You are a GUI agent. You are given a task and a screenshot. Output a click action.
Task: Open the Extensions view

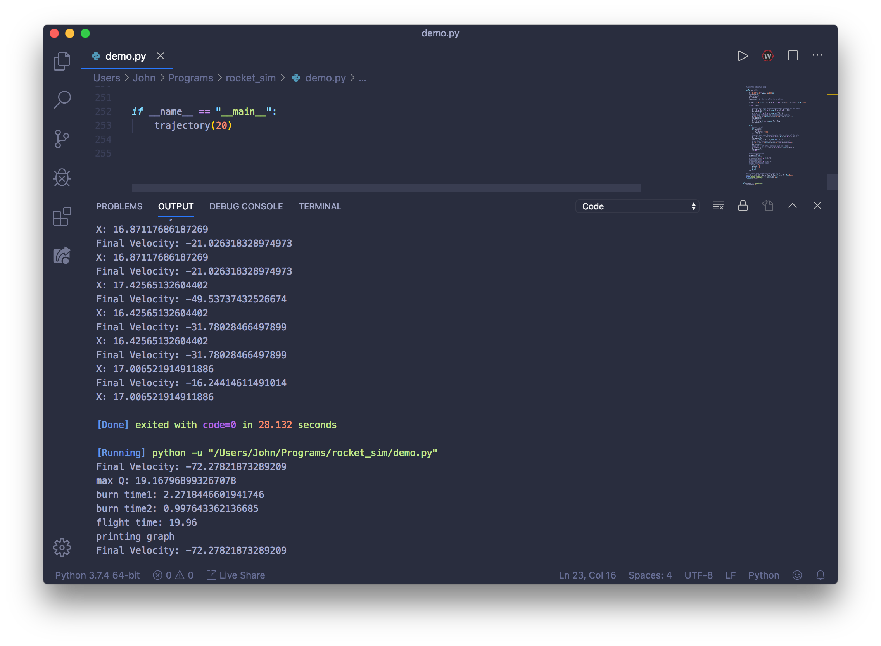click(62, 216)
